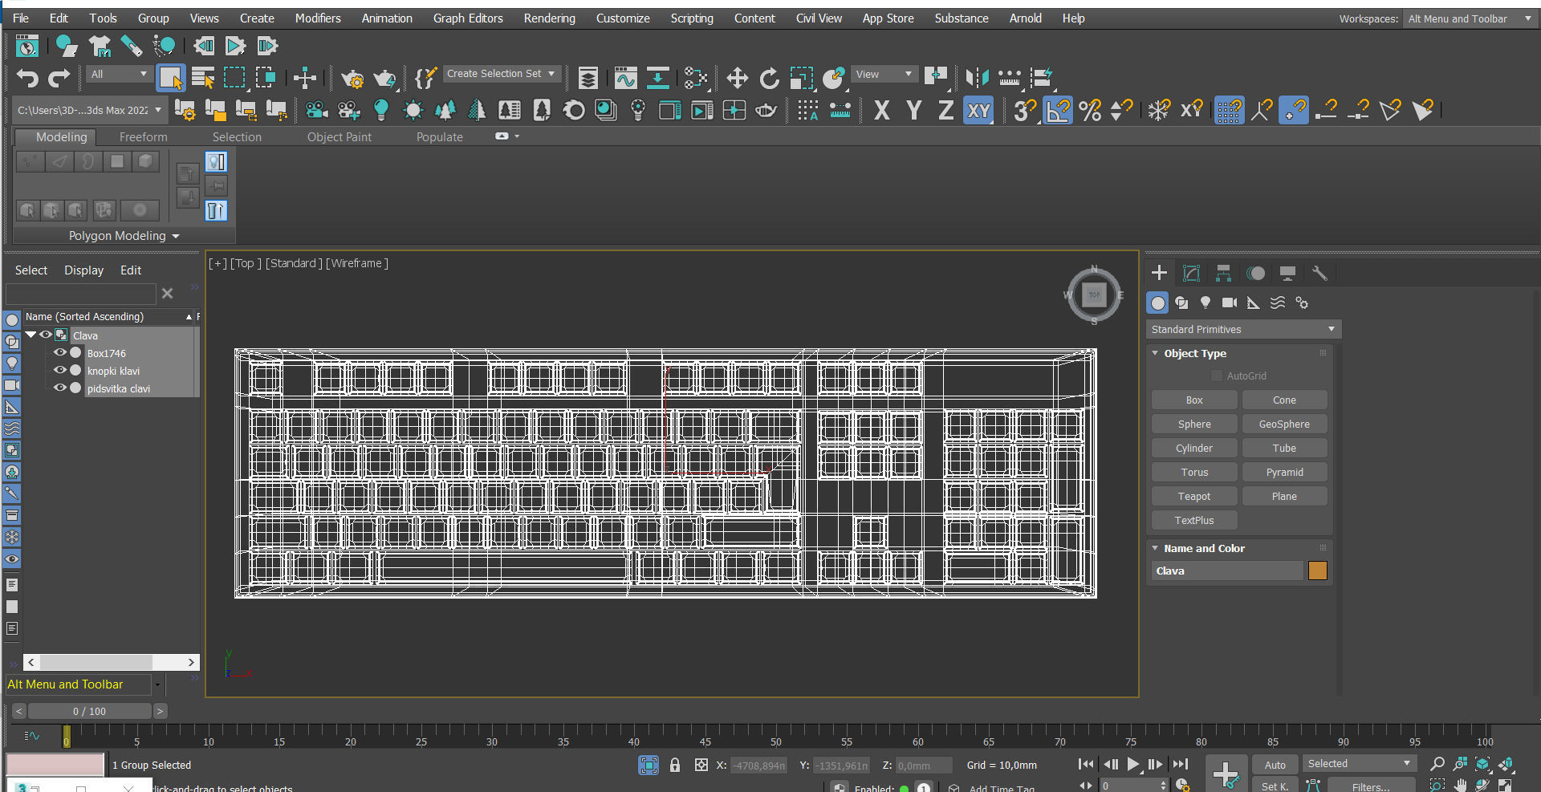Show Helpers creation category
The image size is (1541, 792).
[1254, 303]
